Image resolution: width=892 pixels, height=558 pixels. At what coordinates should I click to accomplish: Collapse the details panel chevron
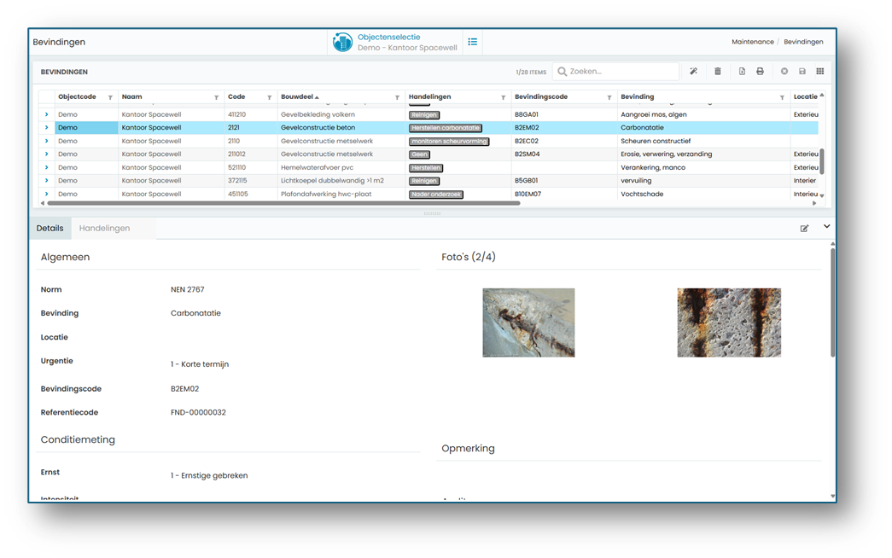[x=827, y=226]
